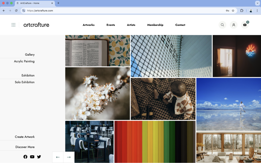Bookmark this page with the star
Viewport: 261px width, 163px height.
(x=233, y=11)
